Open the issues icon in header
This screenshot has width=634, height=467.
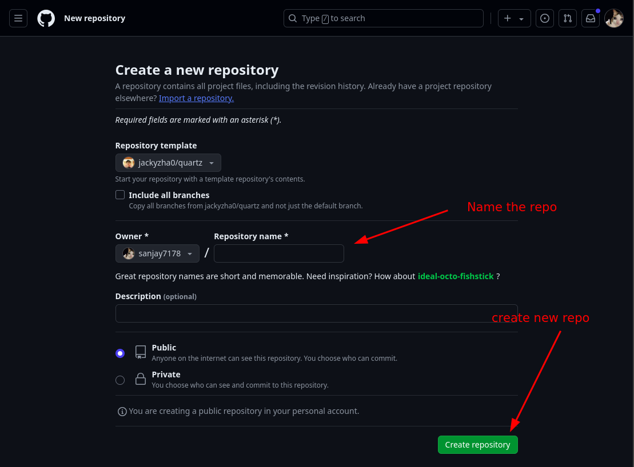pyautogui.click(x=545, y=18)
